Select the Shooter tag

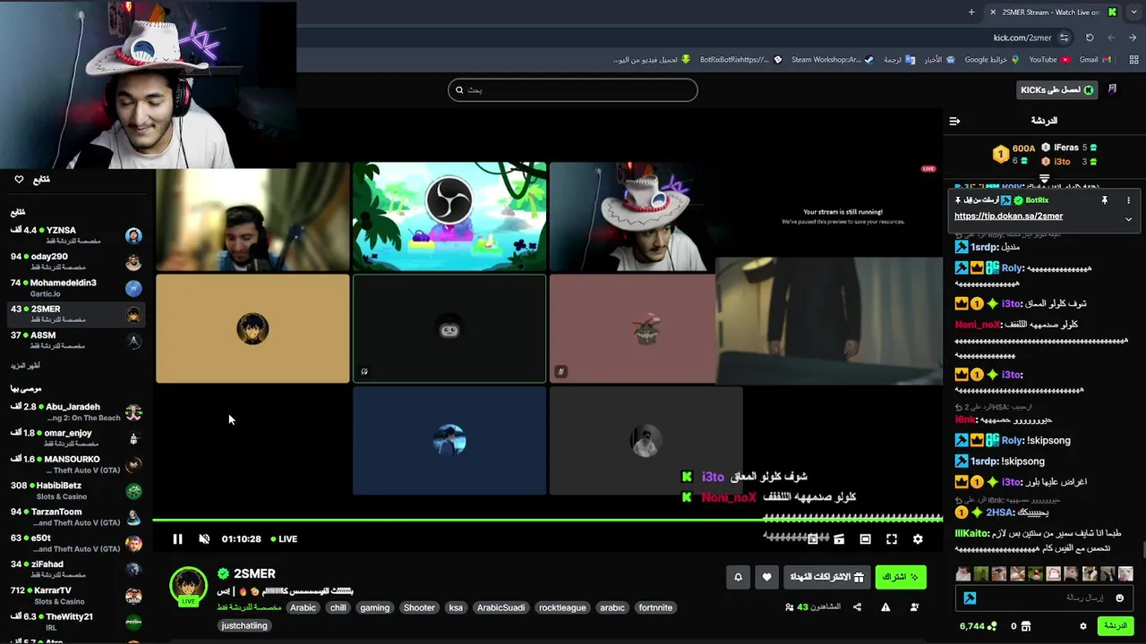coord(419,607)
